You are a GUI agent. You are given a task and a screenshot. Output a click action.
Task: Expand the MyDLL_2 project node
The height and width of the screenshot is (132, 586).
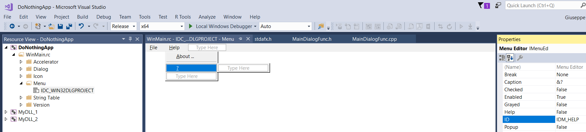pyautogui.click(x=6, y=119)
